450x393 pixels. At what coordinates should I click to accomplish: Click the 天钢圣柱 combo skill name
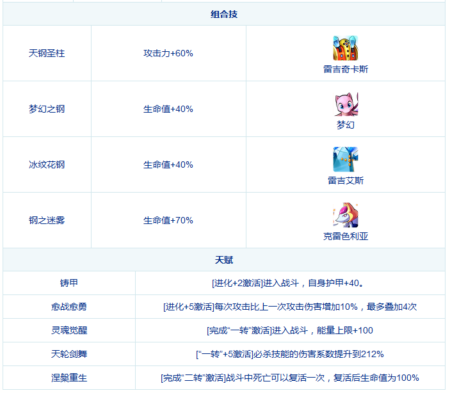tap(47, 53)
